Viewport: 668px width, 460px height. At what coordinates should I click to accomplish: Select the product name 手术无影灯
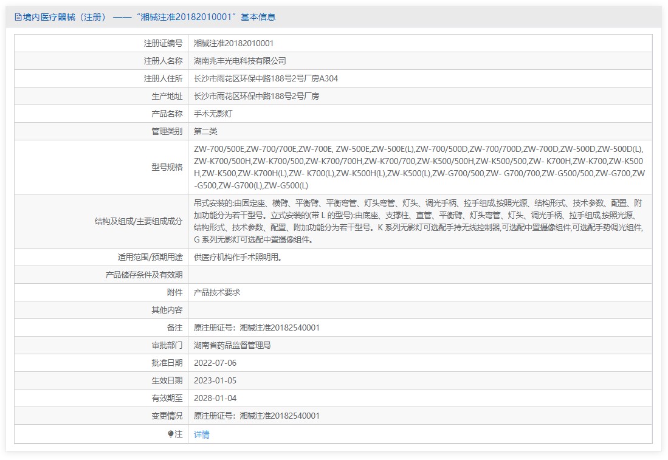(213, 114)
